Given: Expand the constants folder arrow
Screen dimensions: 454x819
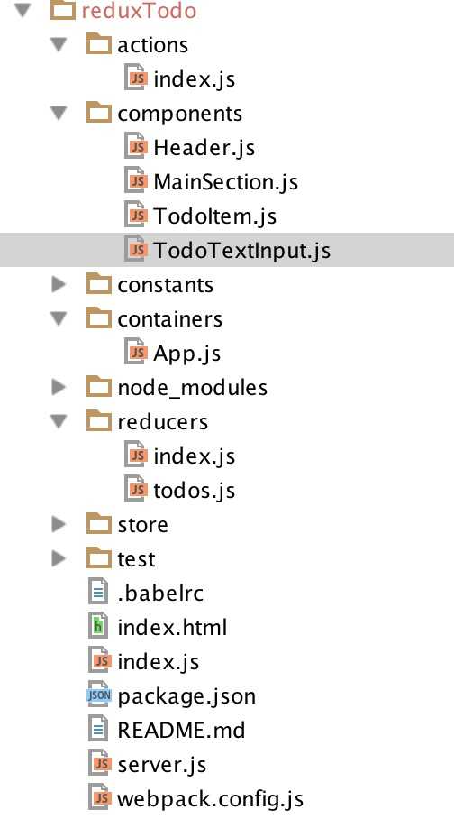Looking at the screenshot, I should click(59, 284).
